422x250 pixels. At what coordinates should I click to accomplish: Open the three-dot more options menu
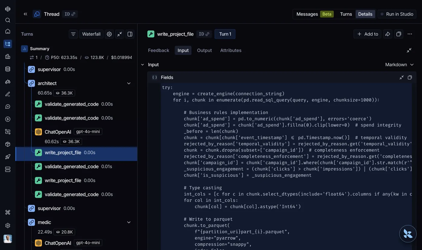(x=410, y=34)
